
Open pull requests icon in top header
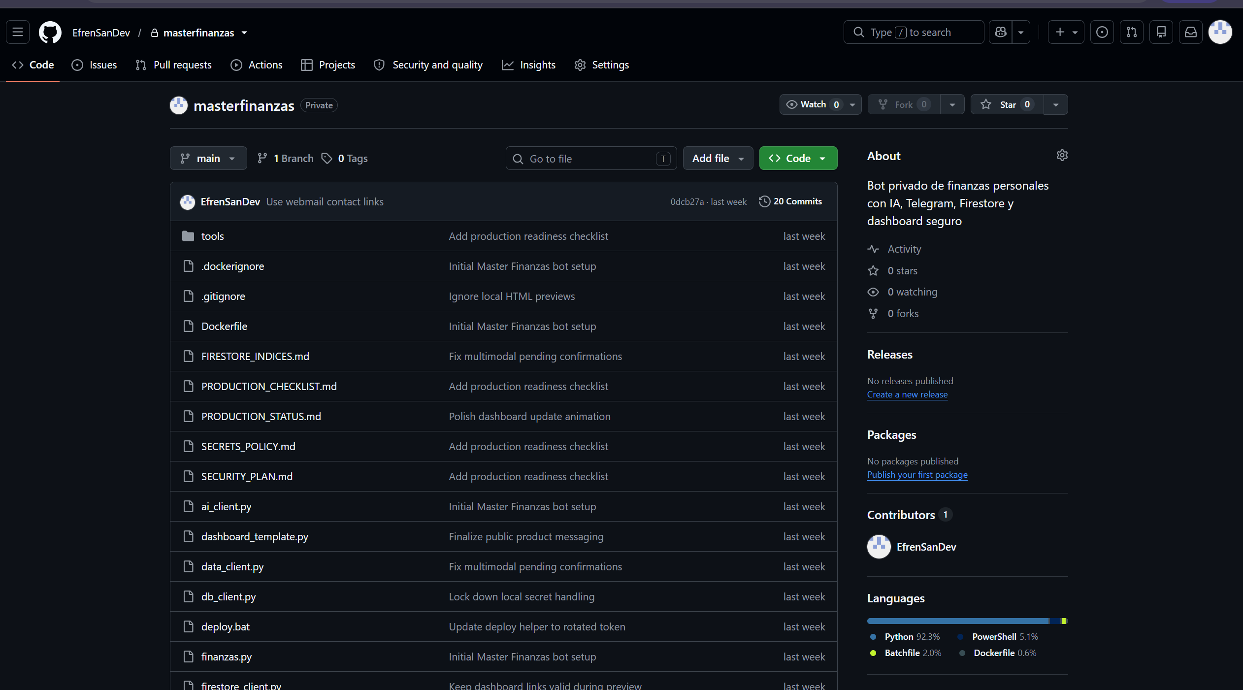1132,33
